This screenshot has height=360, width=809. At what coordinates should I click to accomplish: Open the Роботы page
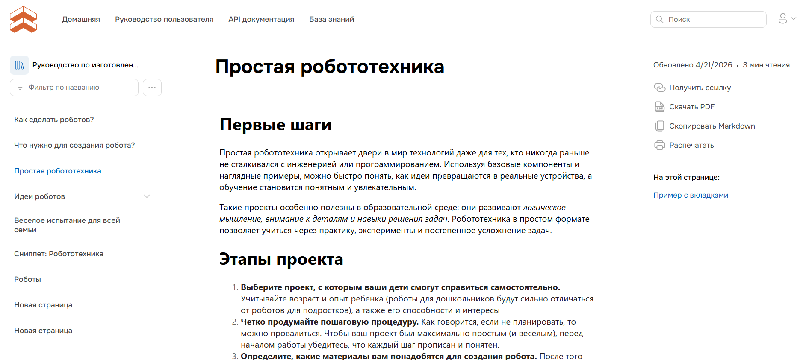[x=27, y=279]
